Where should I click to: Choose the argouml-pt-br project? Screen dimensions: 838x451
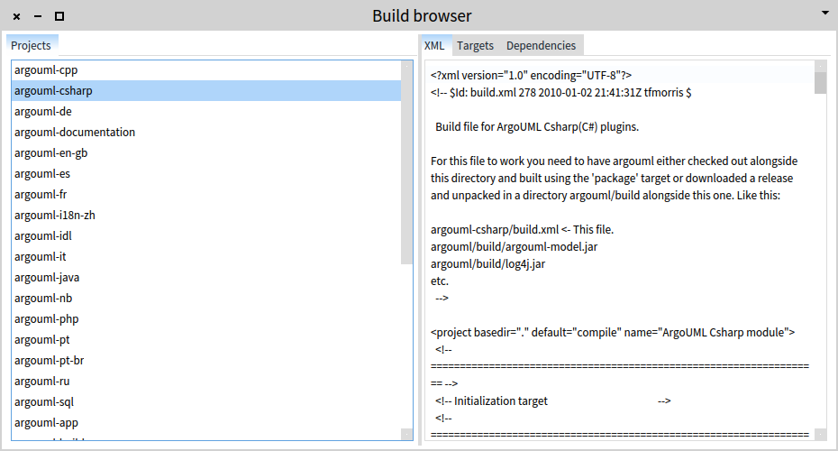click(x=49, y=360)
